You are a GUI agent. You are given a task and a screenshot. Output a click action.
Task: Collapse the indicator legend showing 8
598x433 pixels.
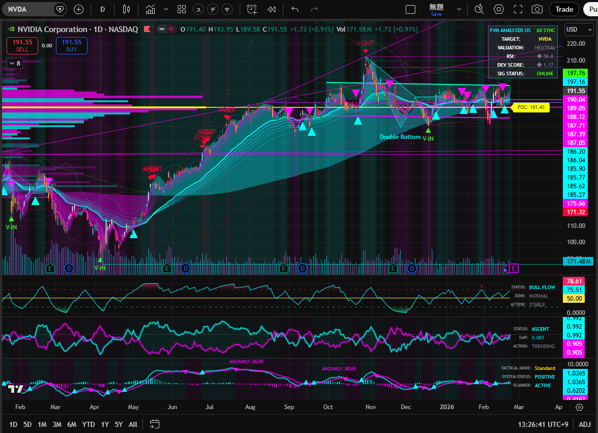click(x=15, y=63)
